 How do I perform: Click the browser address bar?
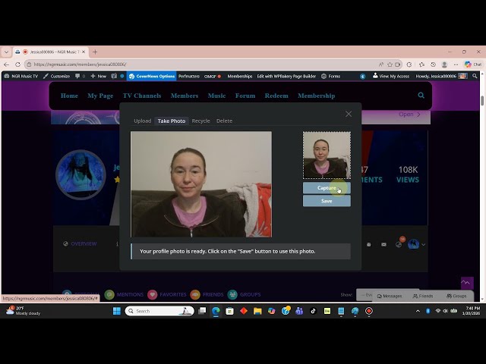coord(201,64)
